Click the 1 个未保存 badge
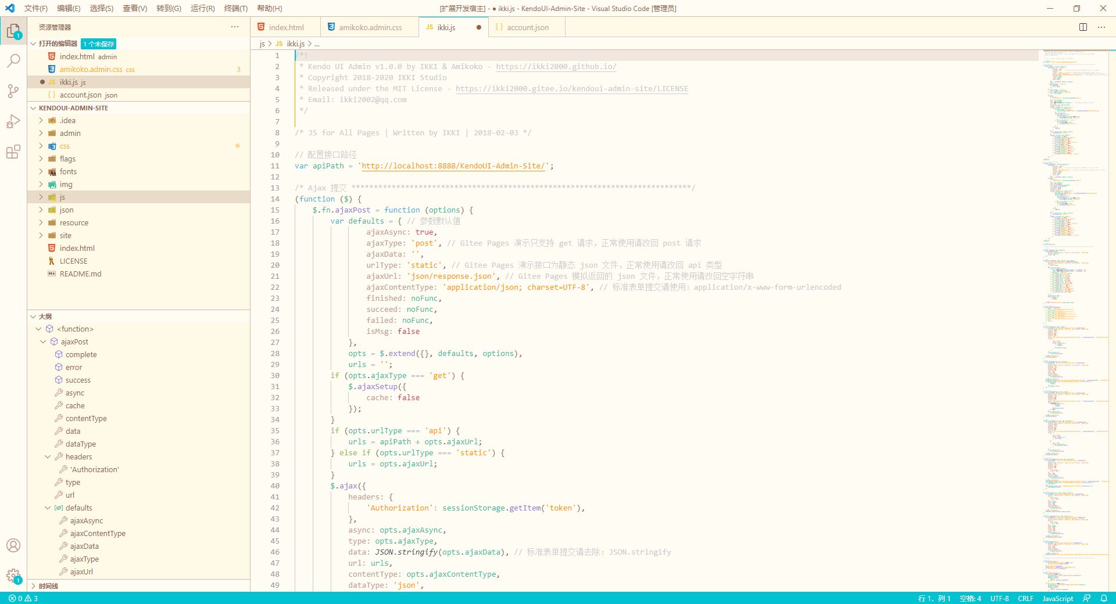Screen dimensions: 1116x604 tap(98, 44)
